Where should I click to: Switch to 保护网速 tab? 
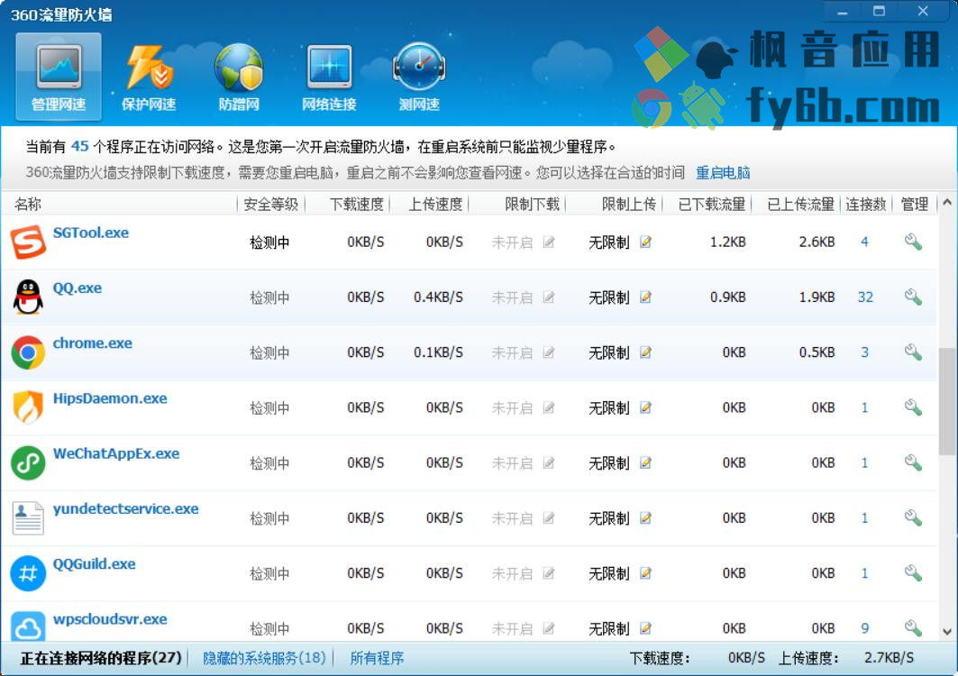click(x=149, y=77)
